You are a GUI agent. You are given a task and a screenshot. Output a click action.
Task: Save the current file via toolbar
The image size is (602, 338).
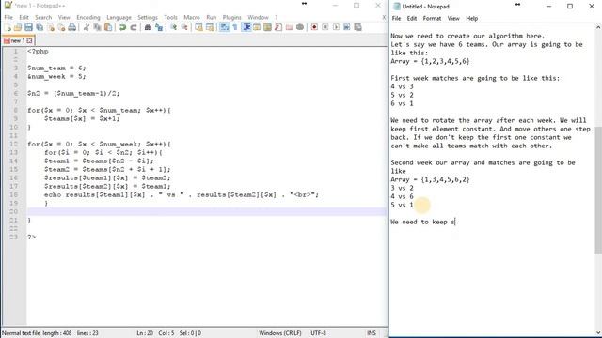[28, 27]
